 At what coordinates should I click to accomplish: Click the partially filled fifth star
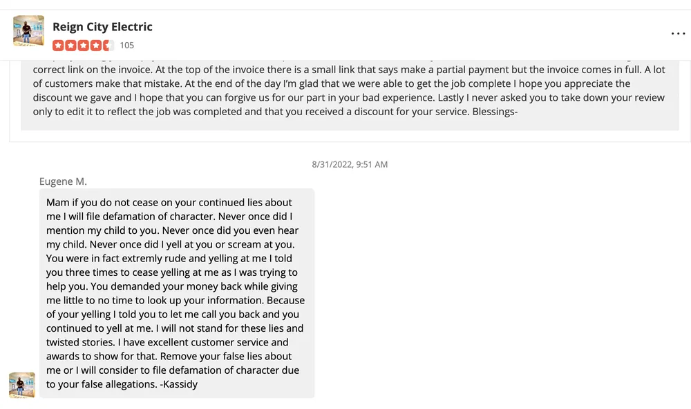tap(108, 46)
